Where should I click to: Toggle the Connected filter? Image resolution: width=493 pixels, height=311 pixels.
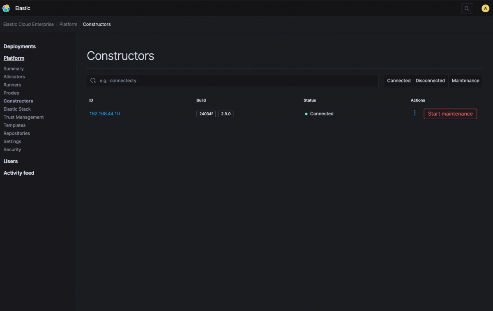coord(399,81)
